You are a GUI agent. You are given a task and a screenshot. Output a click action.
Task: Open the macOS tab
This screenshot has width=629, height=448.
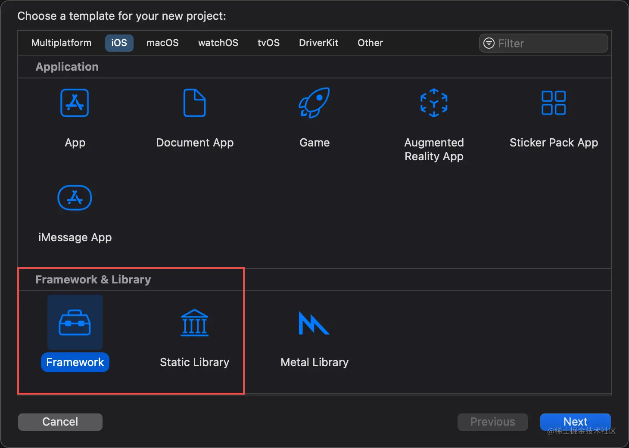pos(162,43)
